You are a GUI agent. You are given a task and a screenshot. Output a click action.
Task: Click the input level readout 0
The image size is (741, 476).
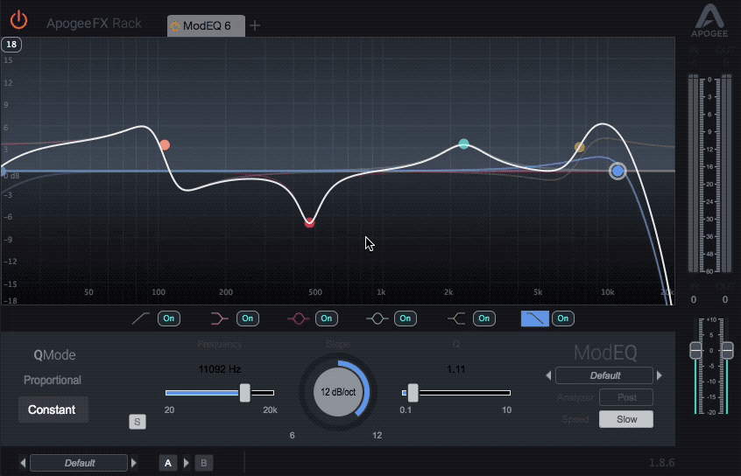(x=694, y=299)
